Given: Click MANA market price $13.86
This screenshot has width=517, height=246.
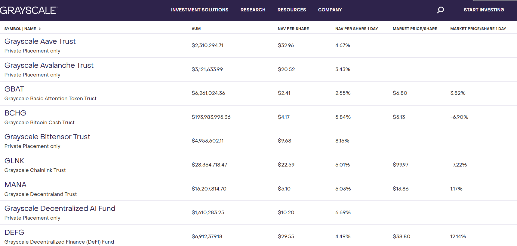Looking at the screenshot, I should point(401,189).
